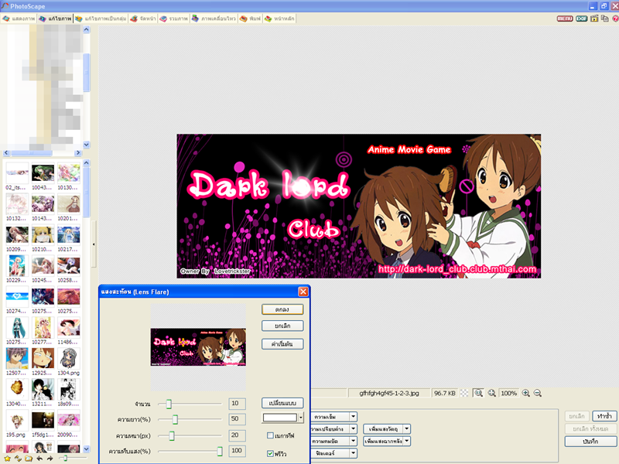Click the zoom in magnifier icon
Screen dimensions: 619x464
click(x=526, y=393)
